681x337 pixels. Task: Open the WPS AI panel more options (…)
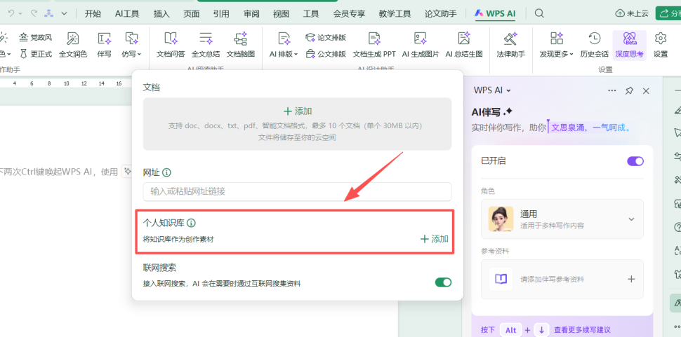[x=612, y=90]
